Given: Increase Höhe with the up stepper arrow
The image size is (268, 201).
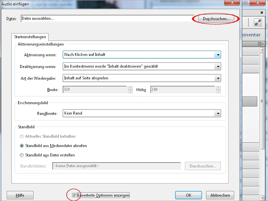Looking at the screenshot, I should coord(218,88).
